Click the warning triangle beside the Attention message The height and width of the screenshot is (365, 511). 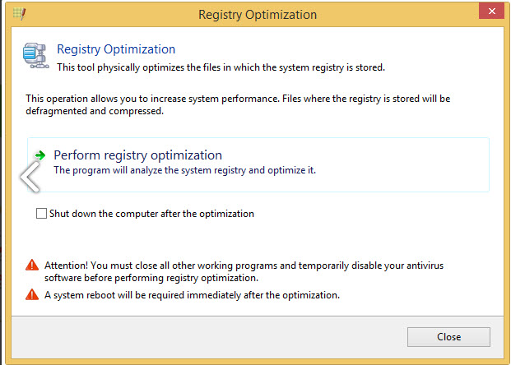click(32, 265)
